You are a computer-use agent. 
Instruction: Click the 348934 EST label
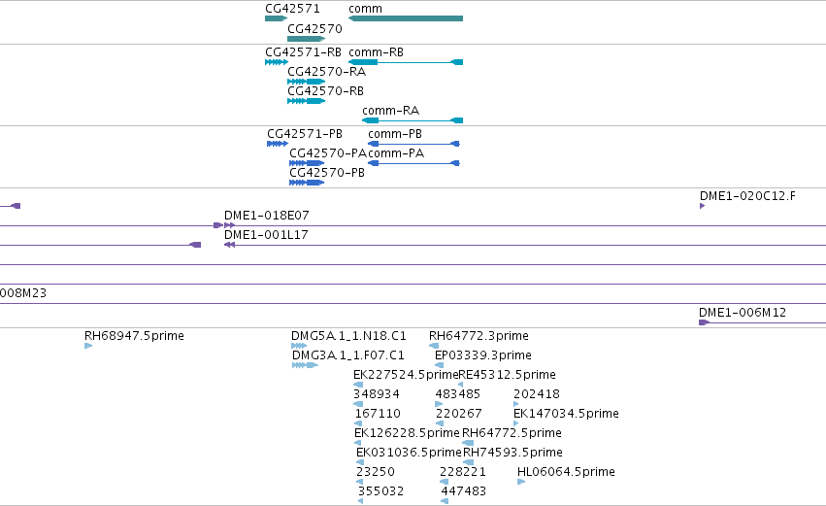tap(377, 394)
